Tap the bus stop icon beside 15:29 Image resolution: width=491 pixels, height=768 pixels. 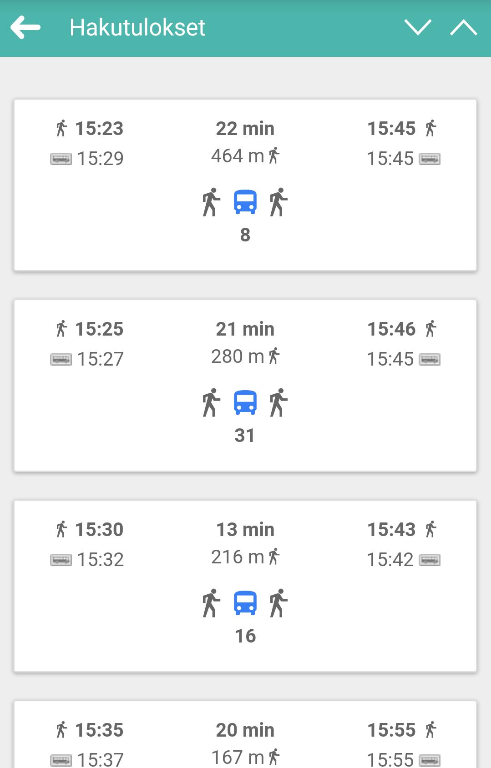(61, 159)
